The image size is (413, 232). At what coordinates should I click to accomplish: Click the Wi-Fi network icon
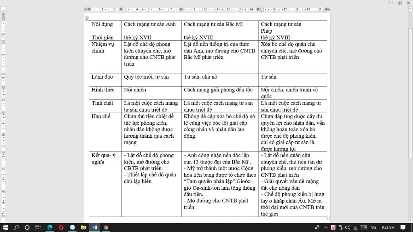click(x=355, y=228)
